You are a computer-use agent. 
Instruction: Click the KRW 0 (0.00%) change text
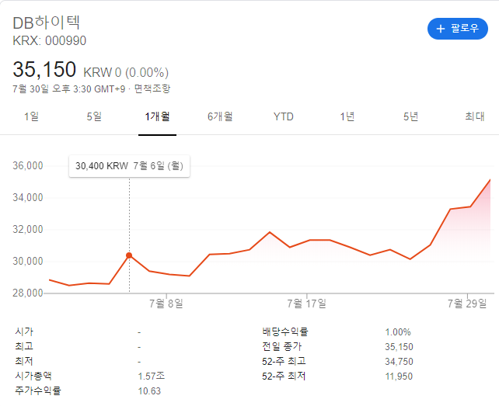[126, 73]
